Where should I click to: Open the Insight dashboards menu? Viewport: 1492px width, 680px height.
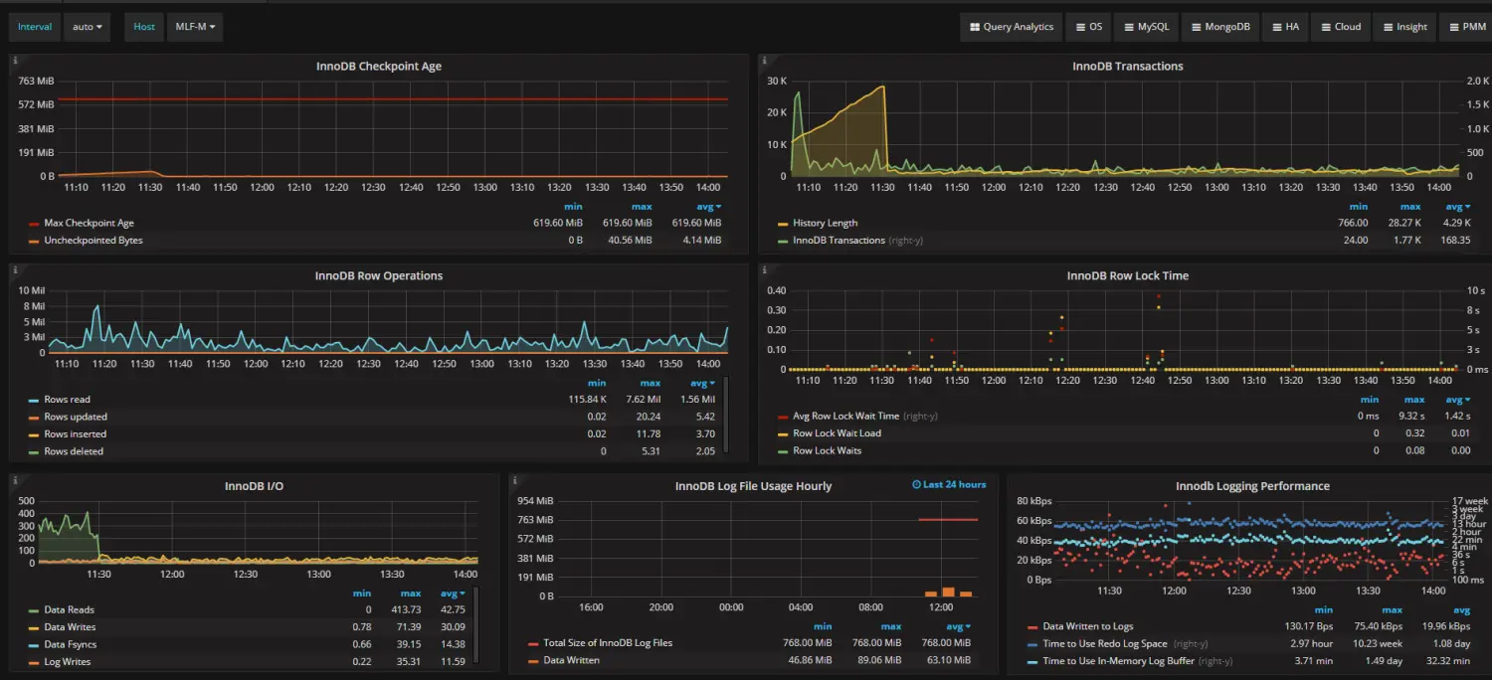pos(1403,27)
